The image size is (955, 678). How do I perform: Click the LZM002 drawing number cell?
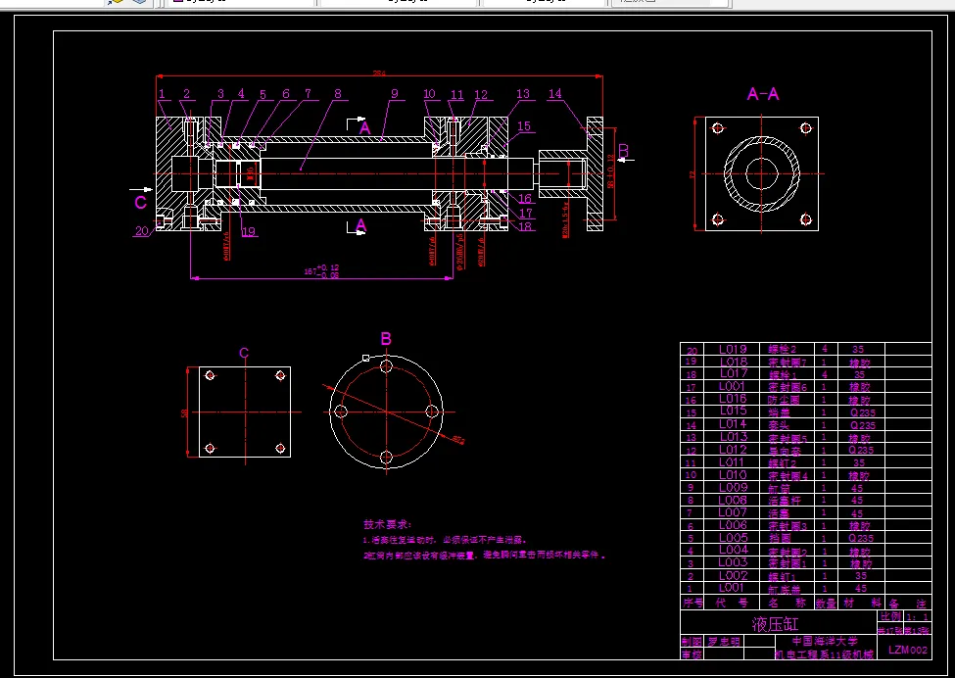coord(907,650)
